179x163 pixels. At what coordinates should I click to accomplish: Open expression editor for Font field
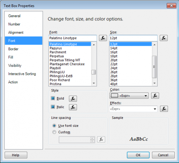coord(103,38)
